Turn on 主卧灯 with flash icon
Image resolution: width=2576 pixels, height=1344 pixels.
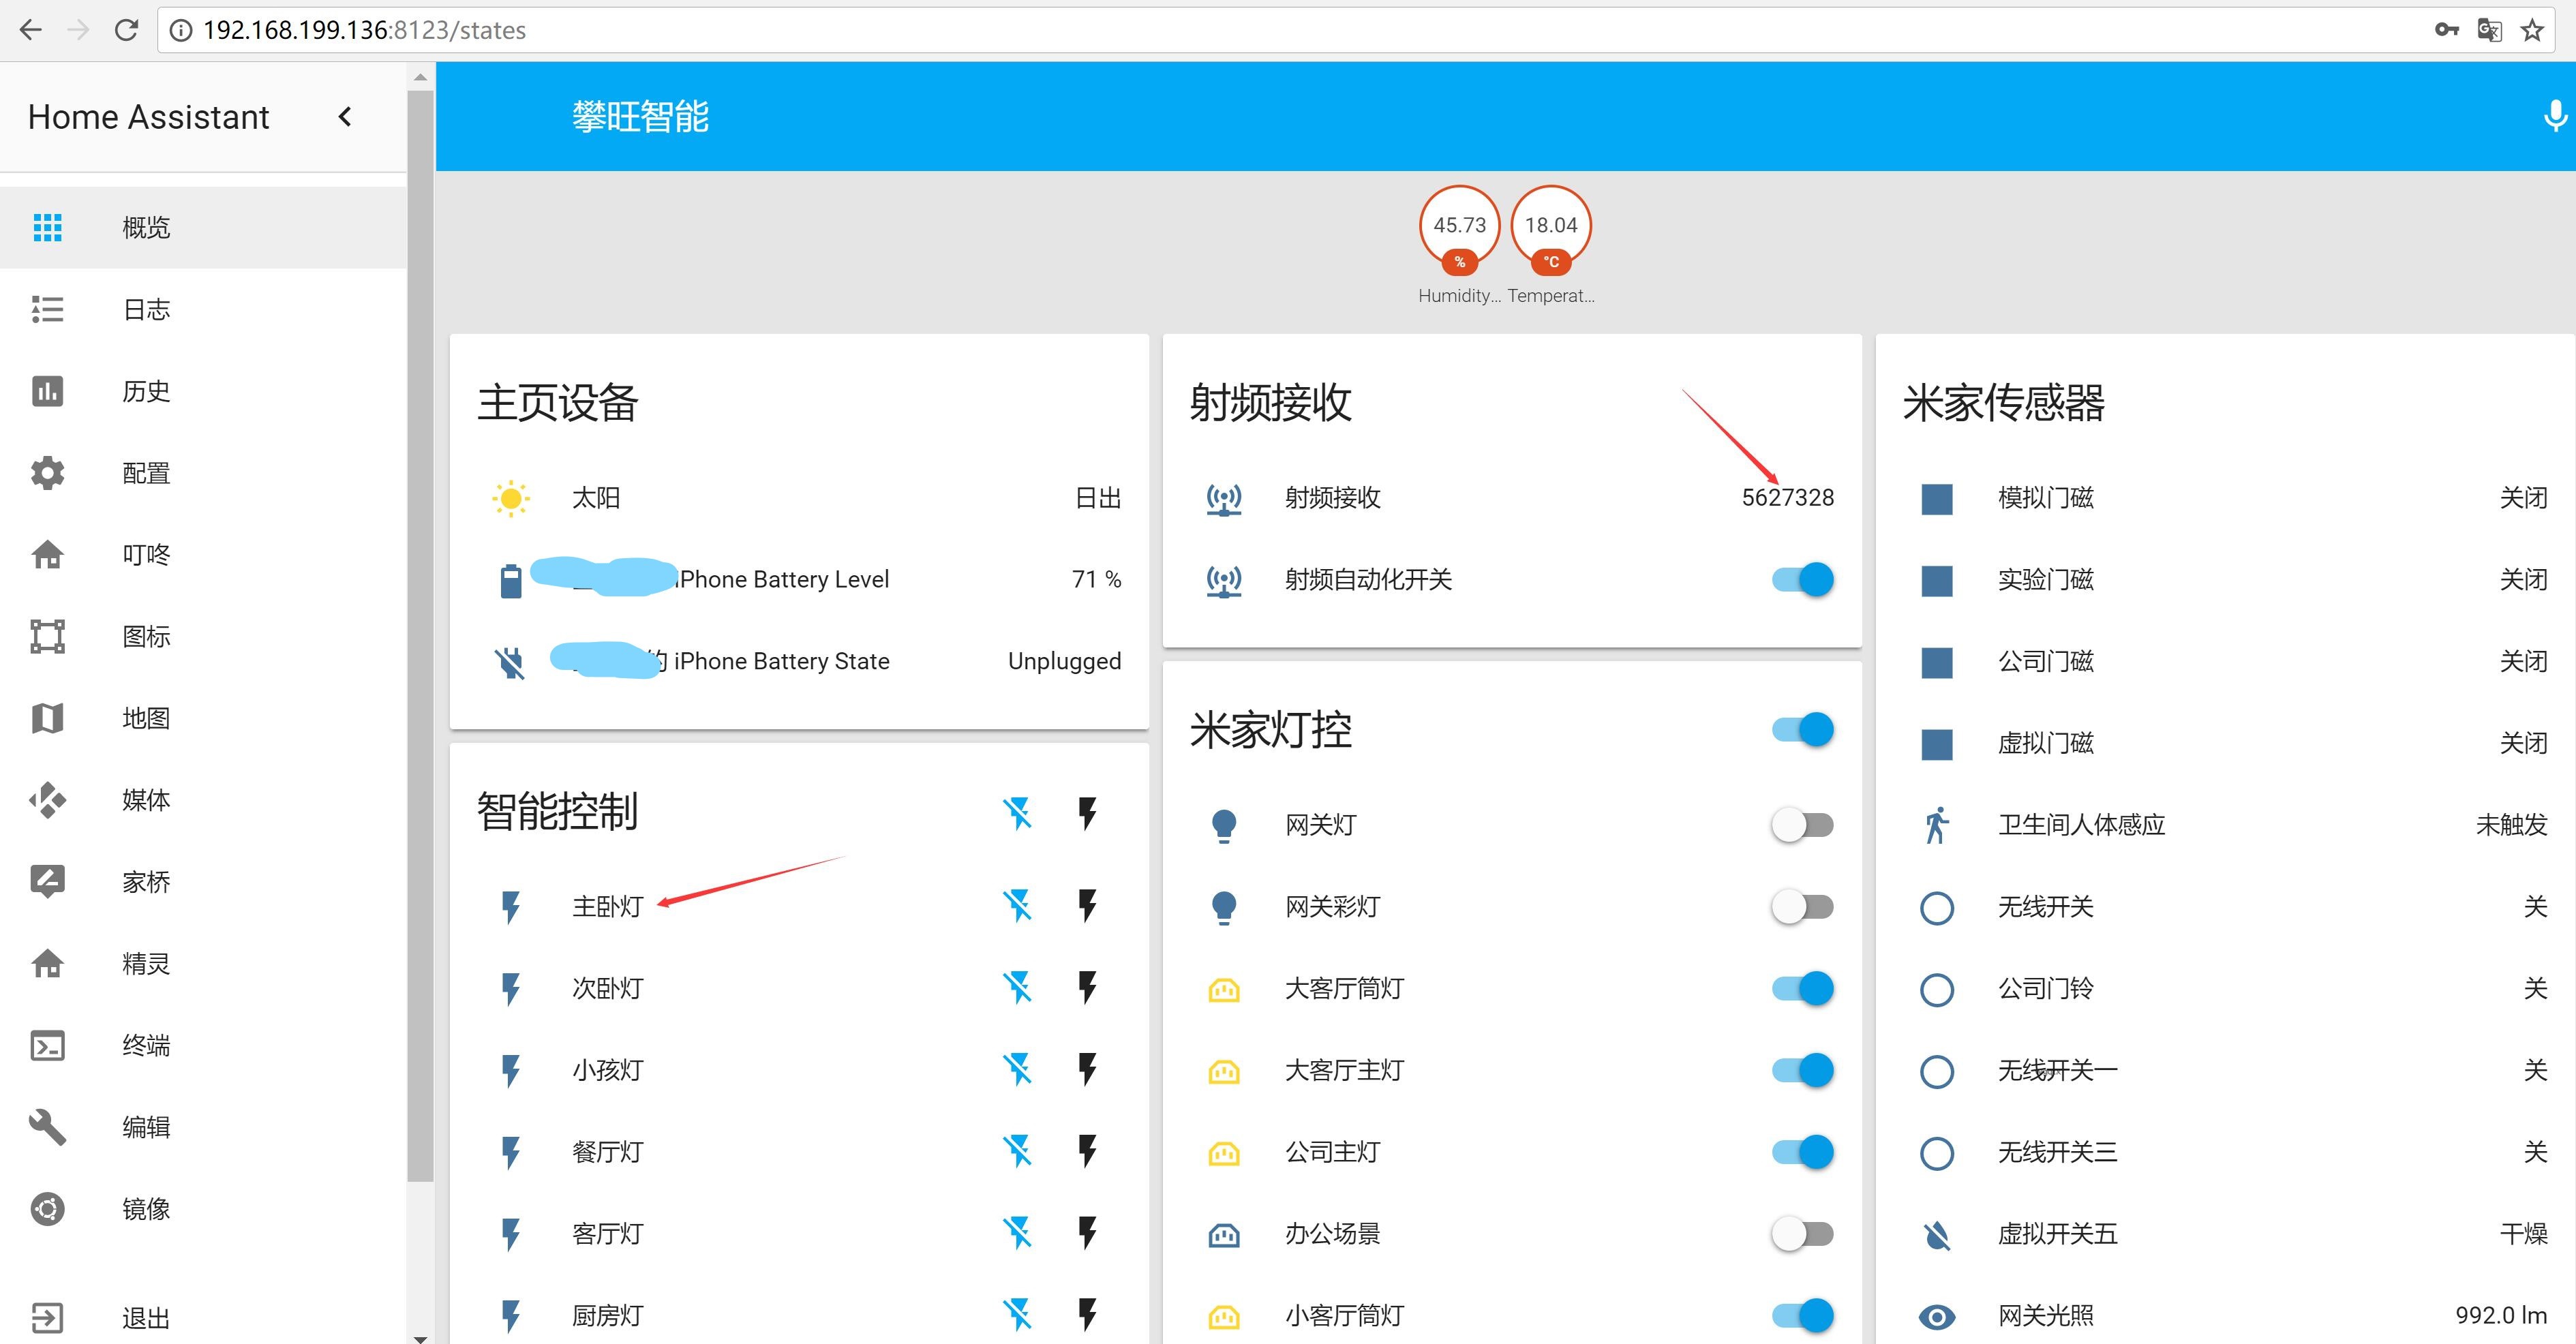pos(1088,906)
